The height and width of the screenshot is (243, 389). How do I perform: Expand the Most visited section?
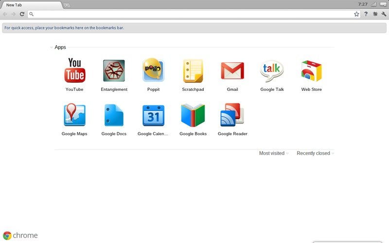(x=274, y=153)
